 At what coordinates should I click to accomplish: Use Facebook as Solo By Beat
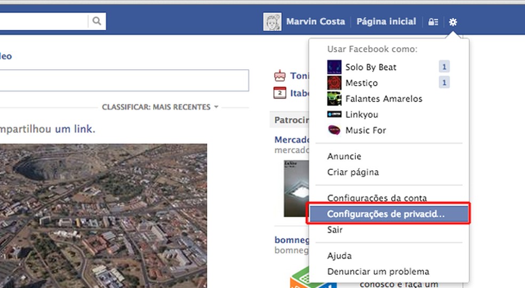point(371,67)
